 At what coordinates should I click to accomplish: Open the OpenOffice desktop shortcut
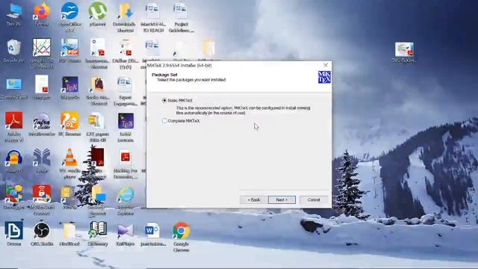tap(69, 16)
